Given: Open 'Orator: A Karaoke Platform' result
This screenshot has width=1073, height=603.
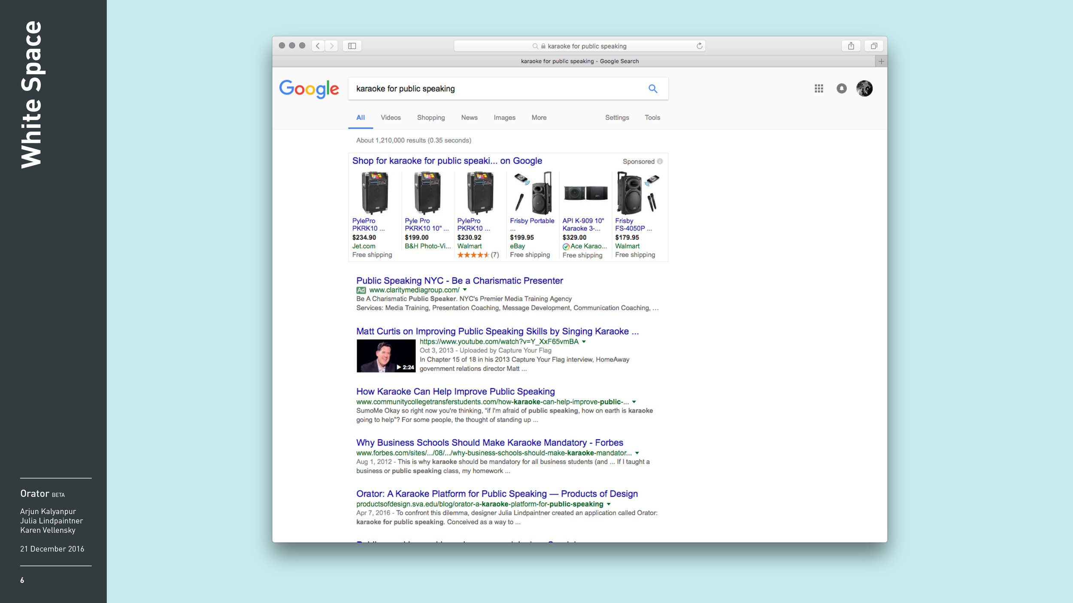Looking at the screenshot, I should (x=497, y=494).
